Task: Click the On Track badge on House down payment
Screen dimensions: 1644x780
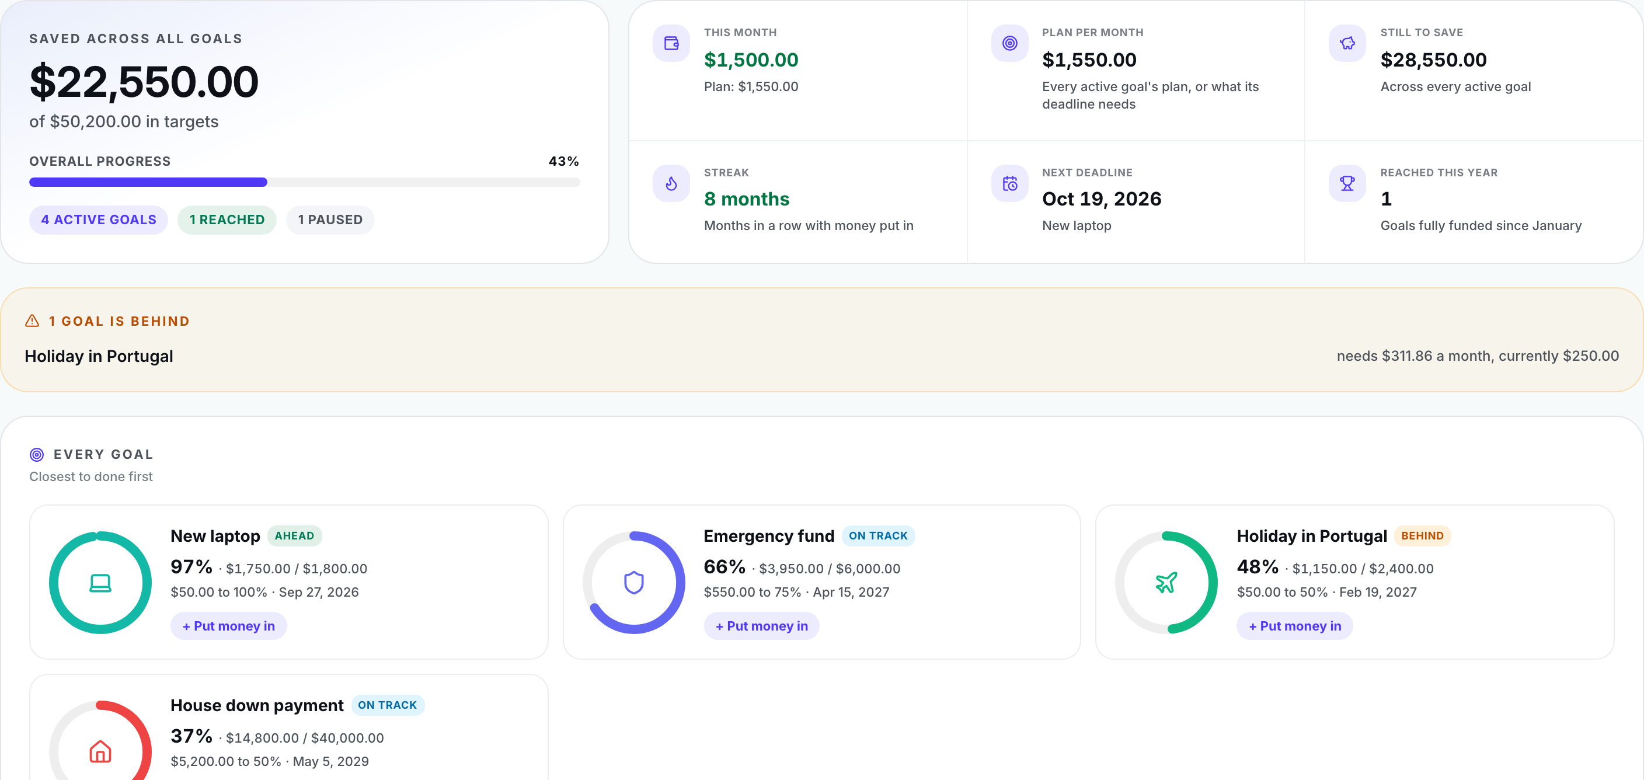Action: pos(388,705)
